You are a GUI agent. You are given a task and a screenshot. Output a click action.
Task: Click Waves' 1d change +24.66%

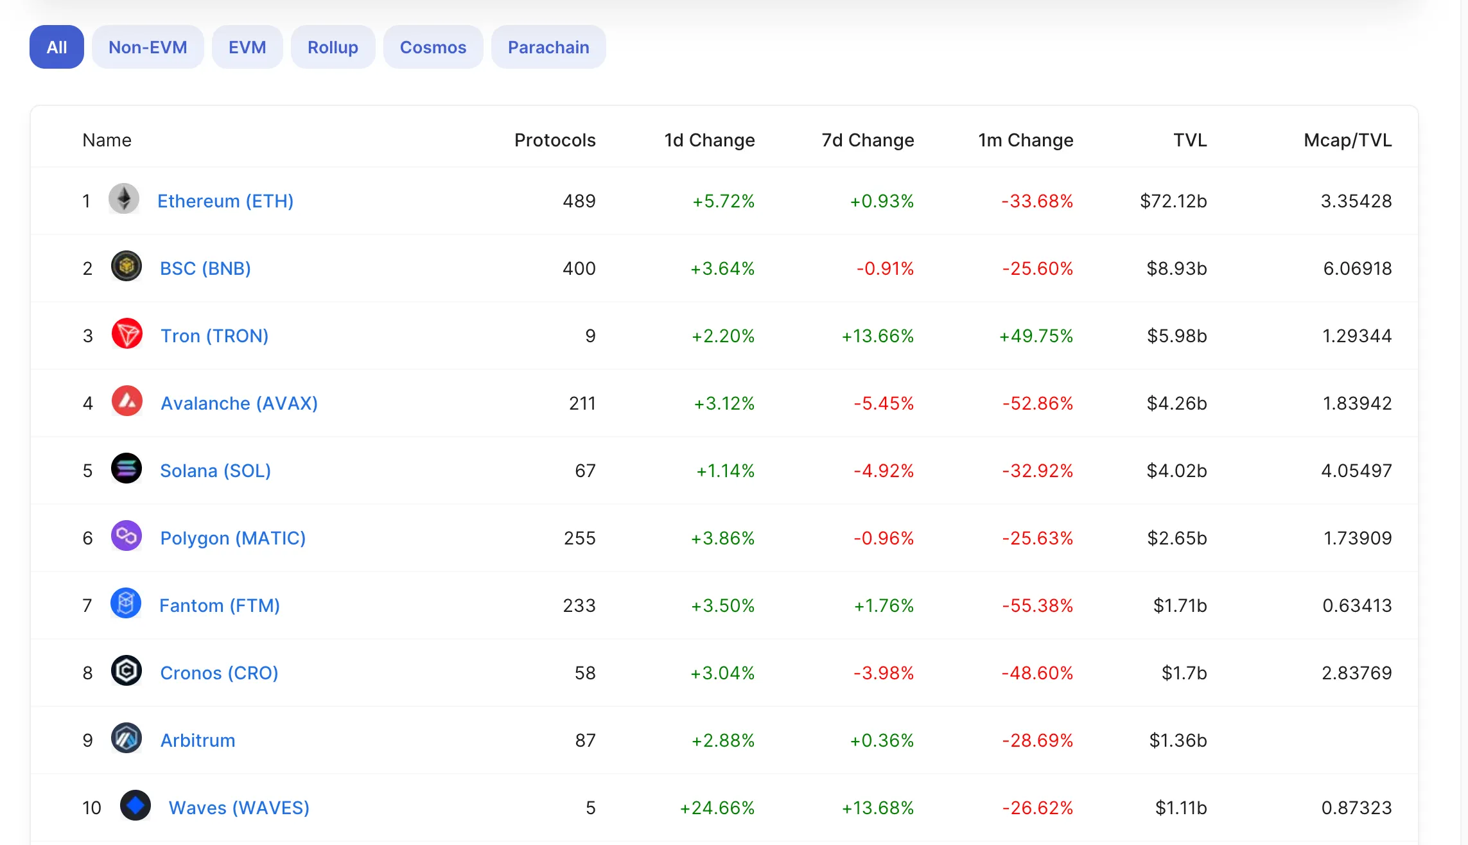(717, 808)
